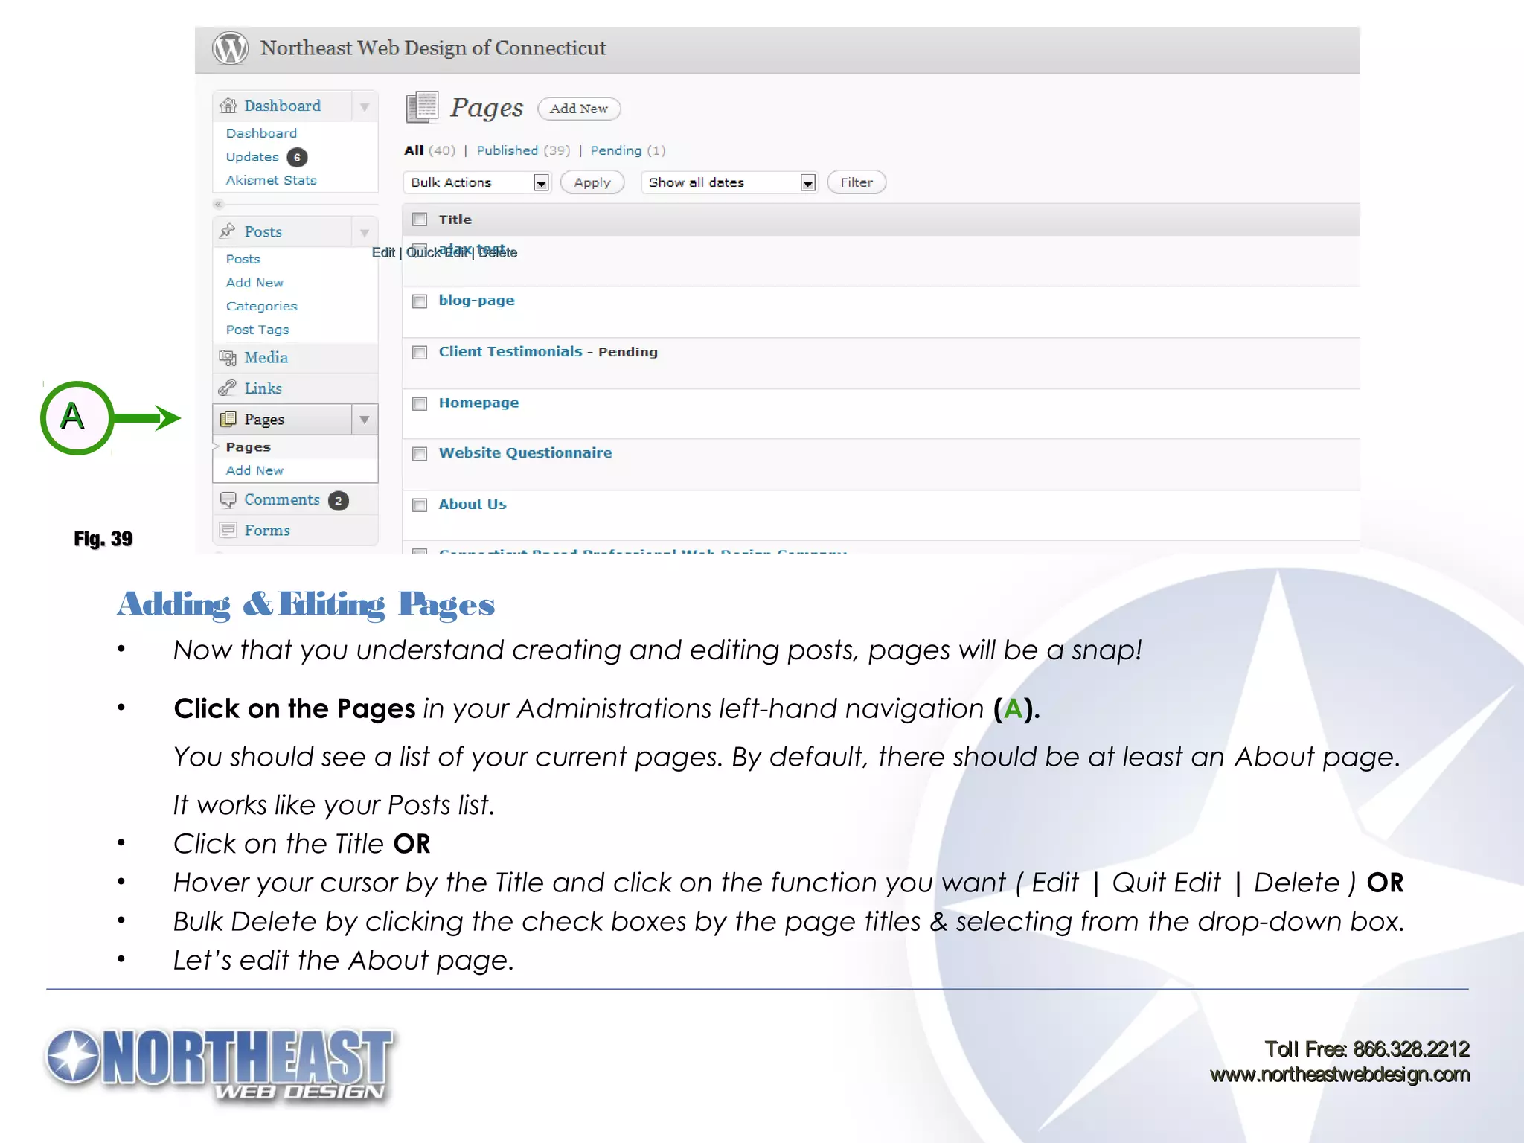Open the Bulk Actions dropdown
This screenshot has width=1524, height=1143.
(476, 182)
